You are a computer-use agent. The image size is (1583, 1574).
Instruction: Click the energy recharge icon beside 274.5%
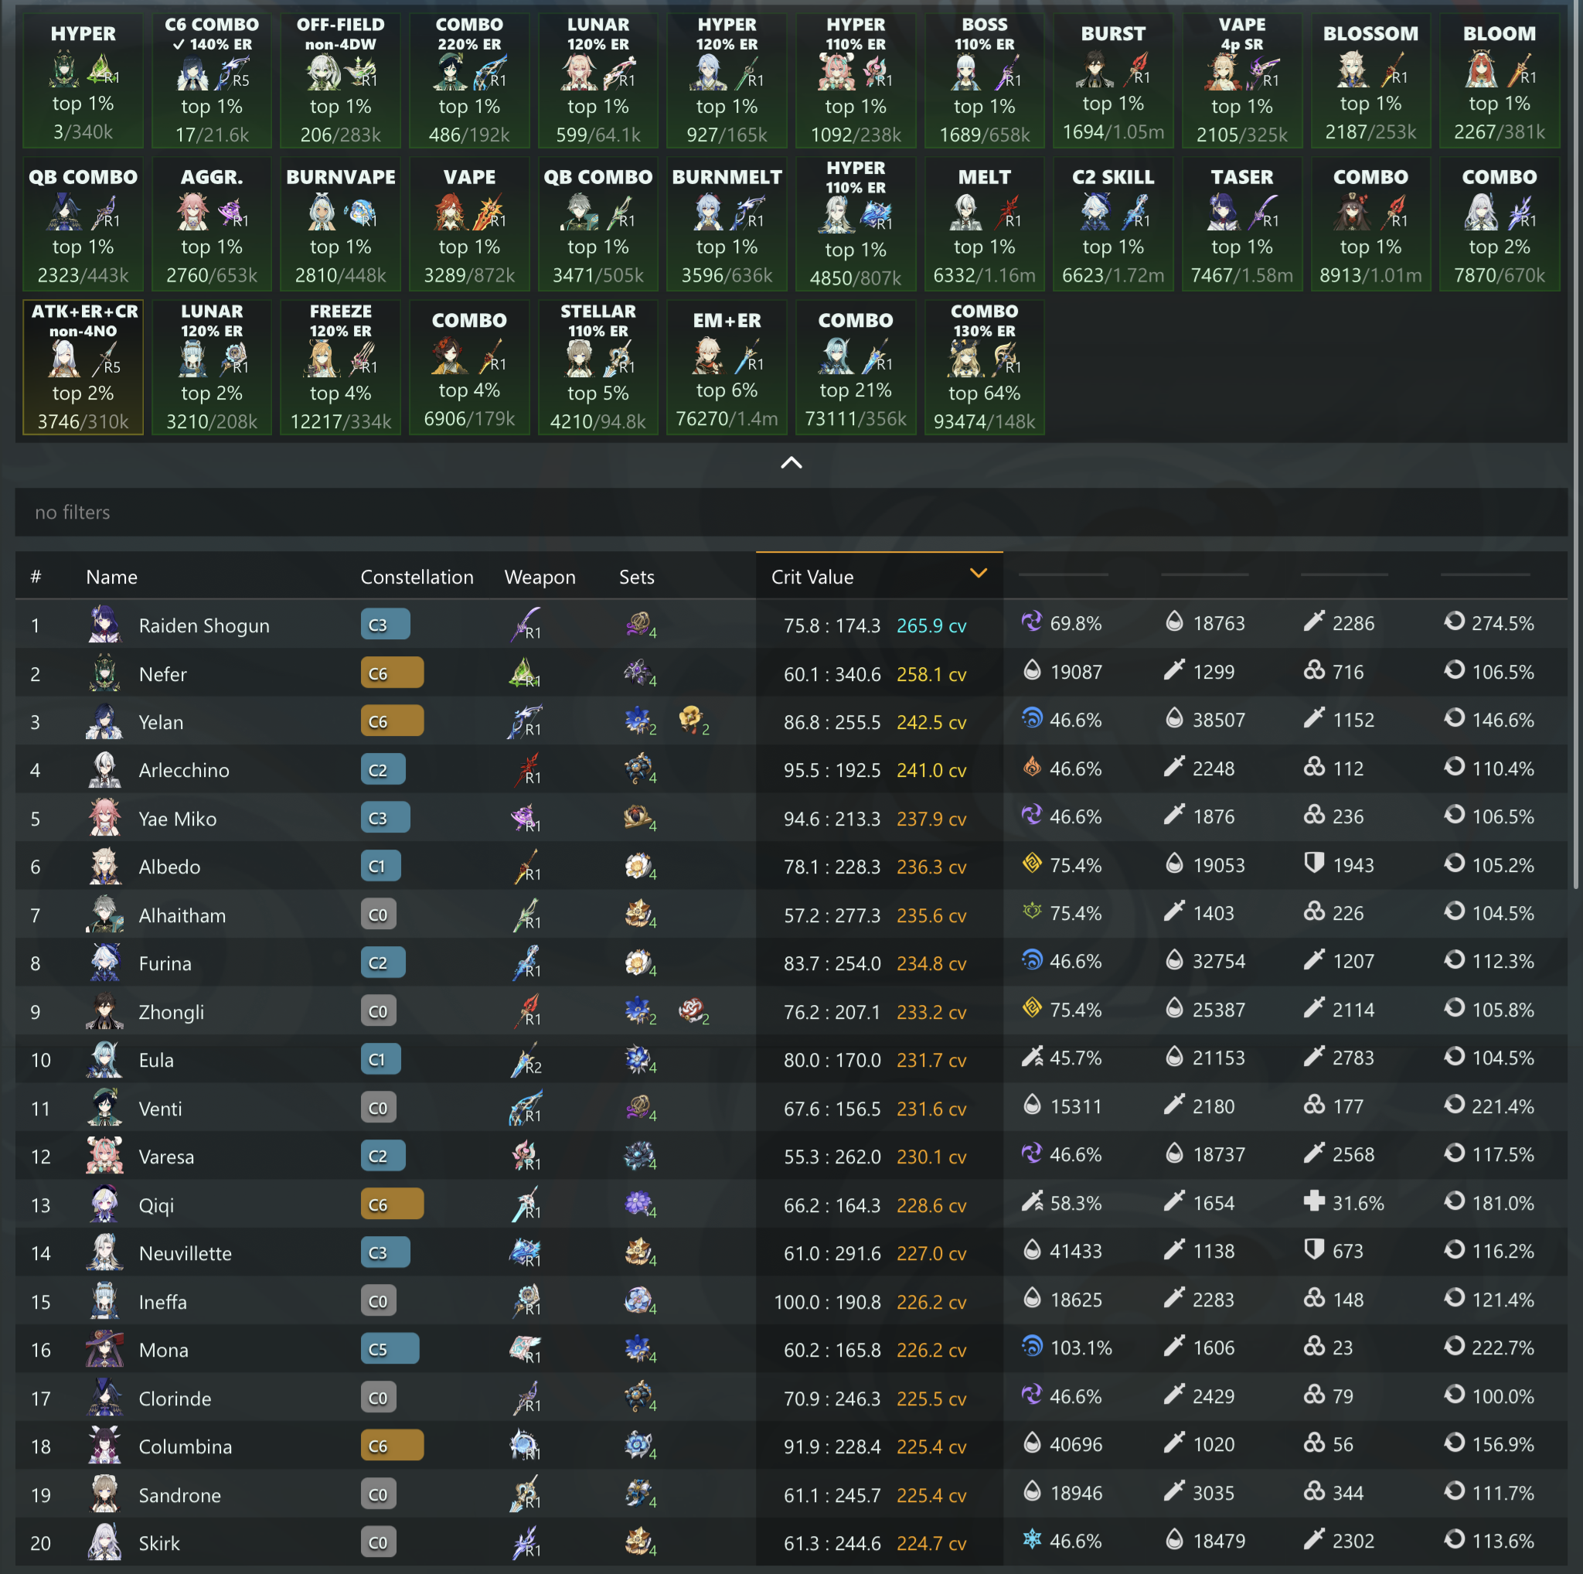(1455, 622)
